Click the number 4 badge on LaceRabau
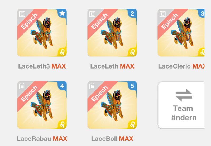Image resolution: width=211 pixels, height=146 pixels. point(62,86)
